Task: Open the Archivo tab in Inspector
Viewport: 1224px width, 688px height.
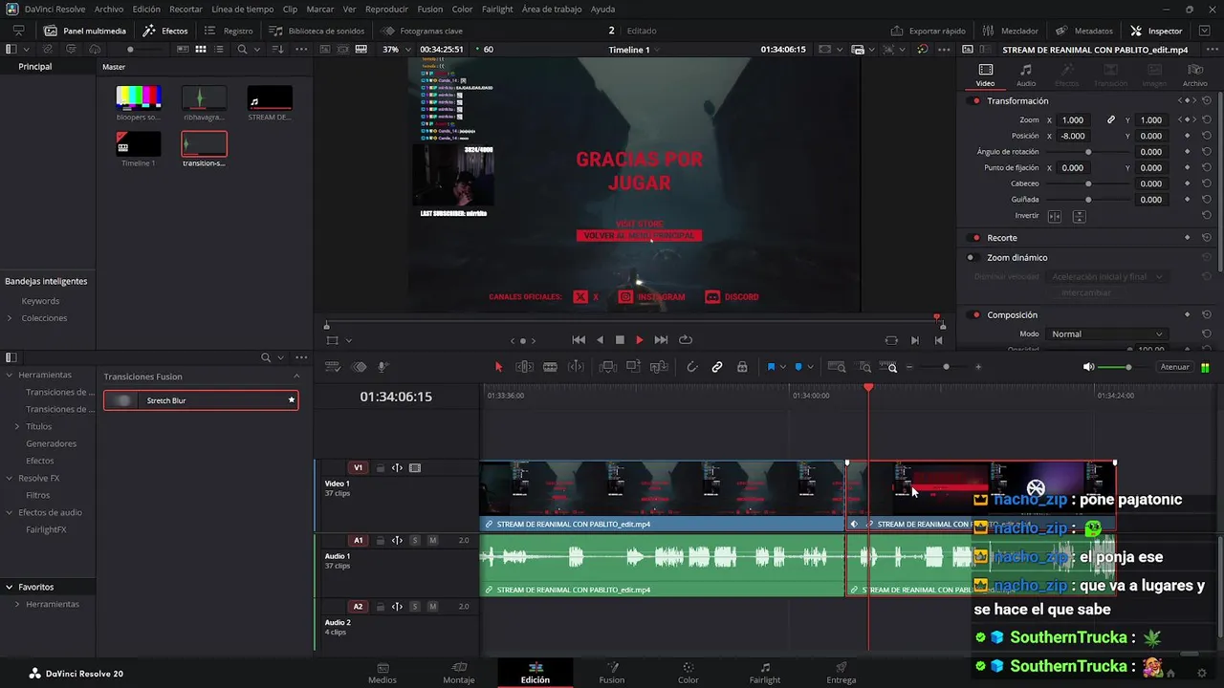Action: [x=1195, y=75]
